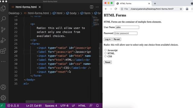Go to line via Ln 27, Col 61

click(x=34, y=106)
